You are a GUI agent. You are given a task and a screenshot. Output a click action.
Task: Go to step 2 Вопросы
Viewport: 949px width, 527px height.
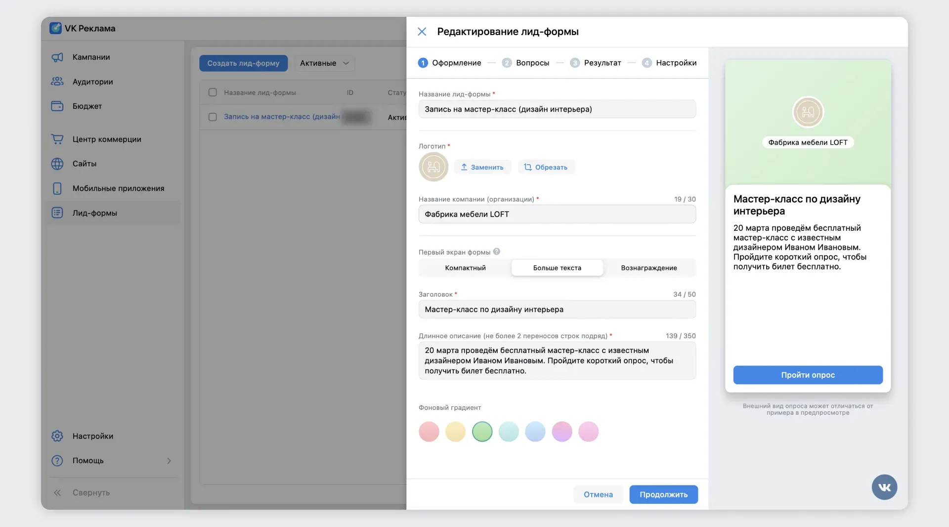525,63
